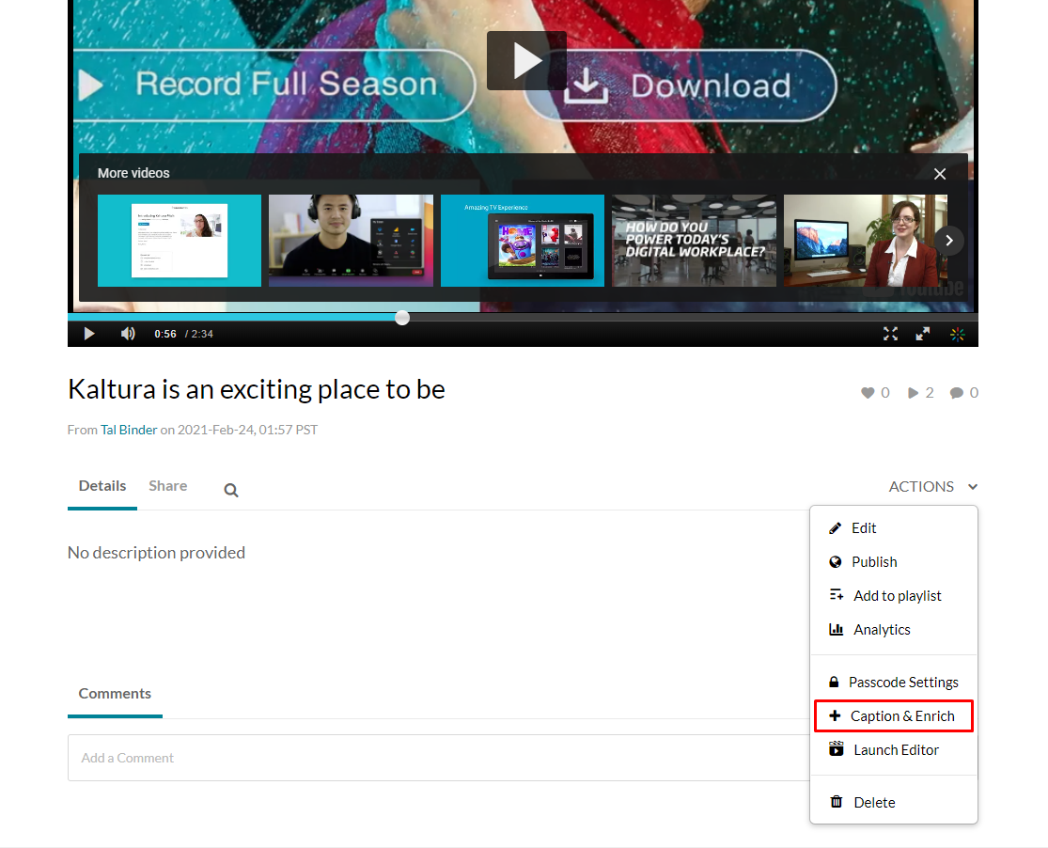Click the 0:56 current time display
The width and height of the screenshot is (1048, 848).
(x=165, y=334)
